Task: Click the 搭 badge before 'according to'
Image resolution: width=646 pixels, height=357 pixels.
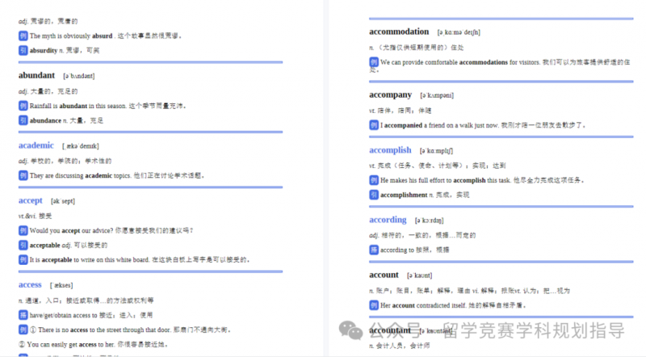Action: click(374, 250)
